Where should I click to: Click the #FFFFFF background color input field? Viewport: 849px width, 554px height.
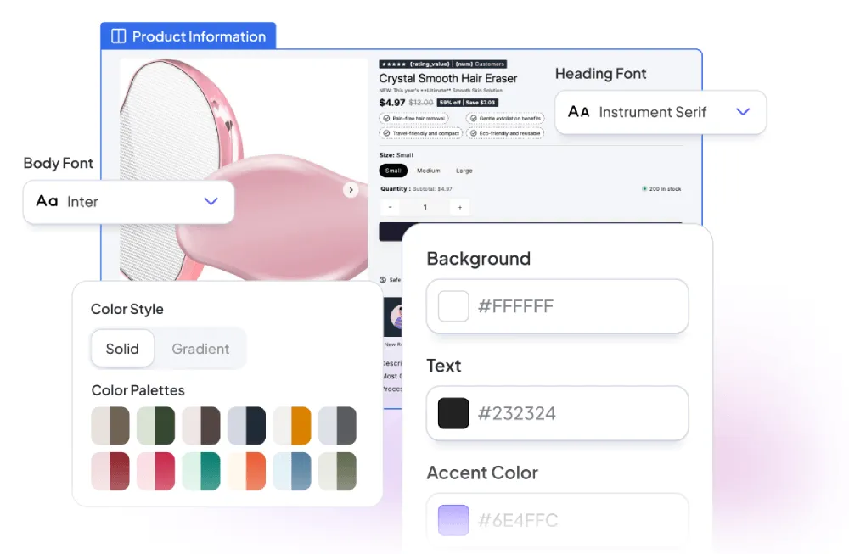pyautogui.click(x=557, y=305)
